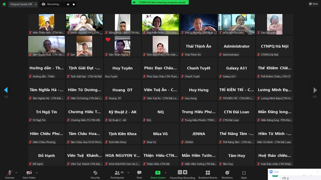Image resolution: width=321 pixels, height=180 pixels.
Task: Click the Đỗ Hạnh participant tile
Action: pyautogui.click(x=46, y=155)
